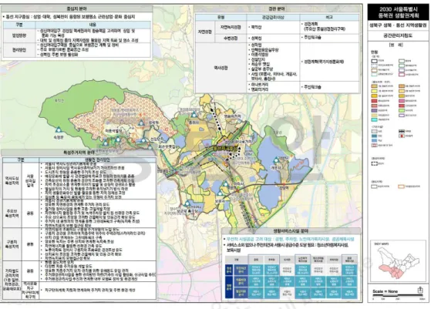Viewport: 431px width, 309px height.
Task: Click the cyan filled legend swatch
Action: (375, 119)
